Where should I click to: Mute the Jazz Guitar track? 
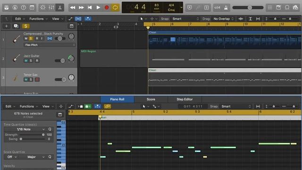pos(26,61)
